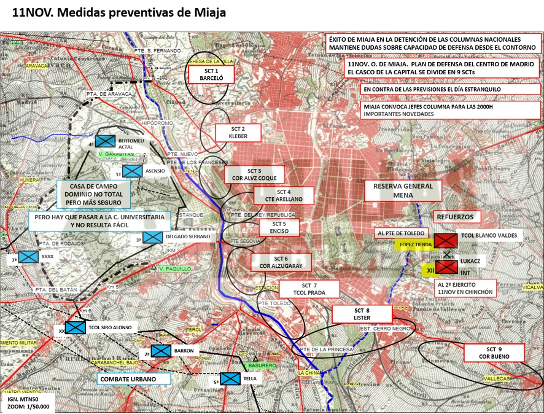Click the red Blanco Valdes unit symbol

[x=446, y=240]
